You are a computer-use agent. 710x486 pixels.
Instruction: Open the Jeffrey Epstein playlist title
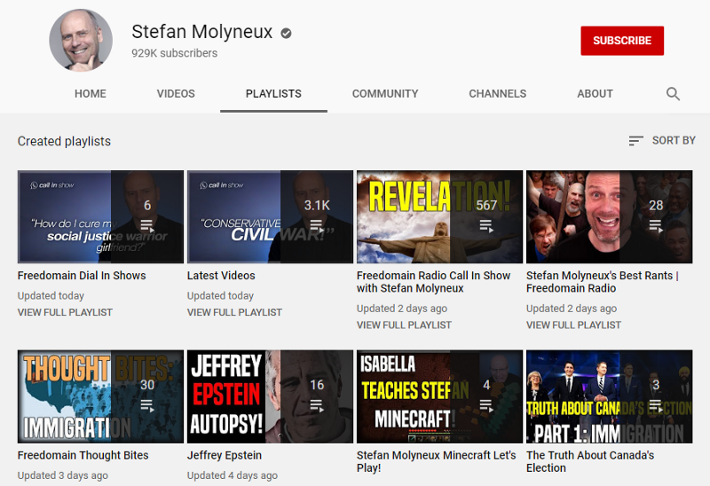tap(225, 455)
